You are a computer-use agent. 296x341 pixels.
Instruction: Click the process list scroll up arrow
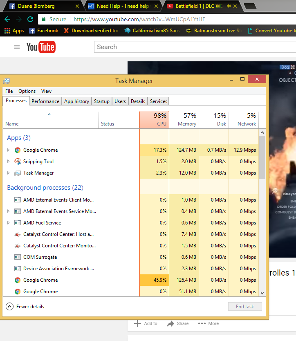click(x=262, y=132)
